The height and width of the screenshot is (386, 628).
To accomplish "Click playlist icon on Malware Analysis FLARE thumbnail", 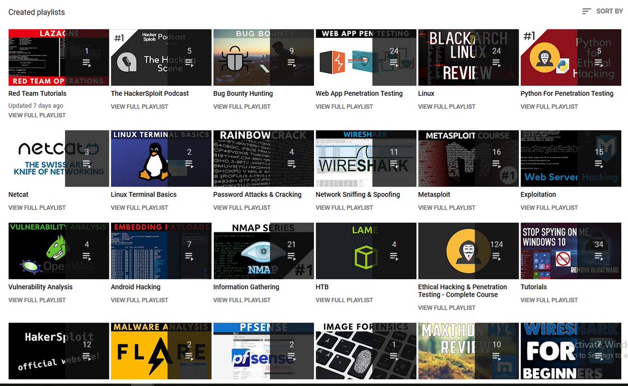I will 189,356.
